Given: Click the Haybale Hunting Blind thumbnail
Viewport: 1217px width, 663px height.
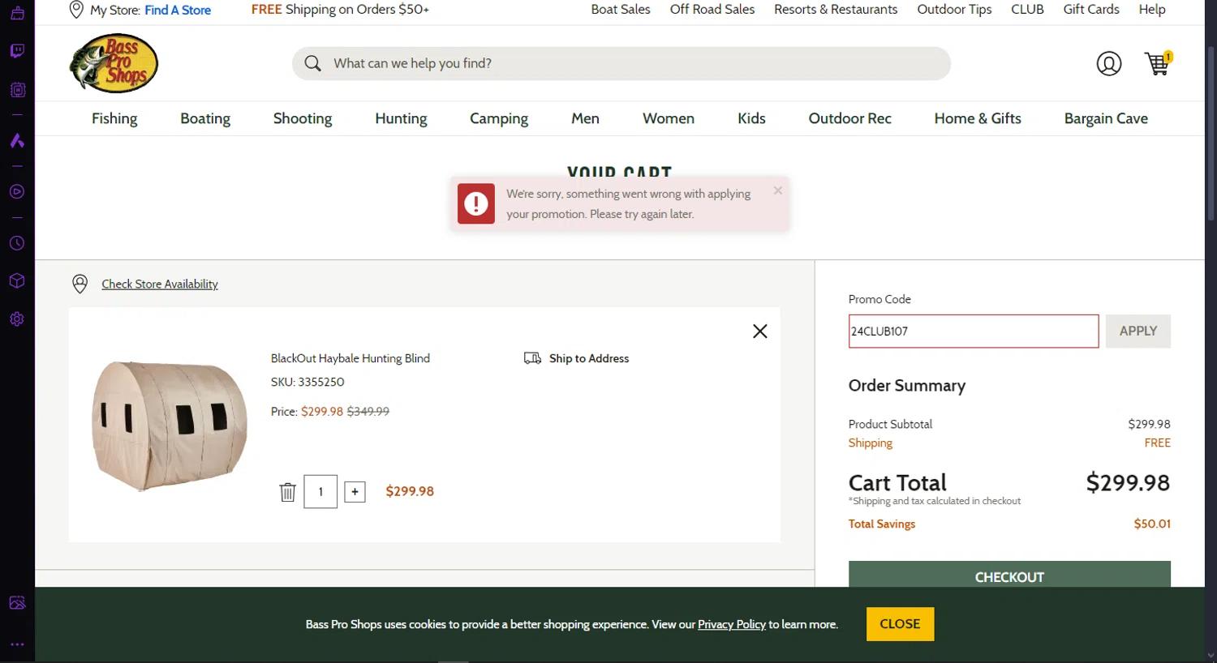Looking at the screenshot, I should [x=170, y=425].
